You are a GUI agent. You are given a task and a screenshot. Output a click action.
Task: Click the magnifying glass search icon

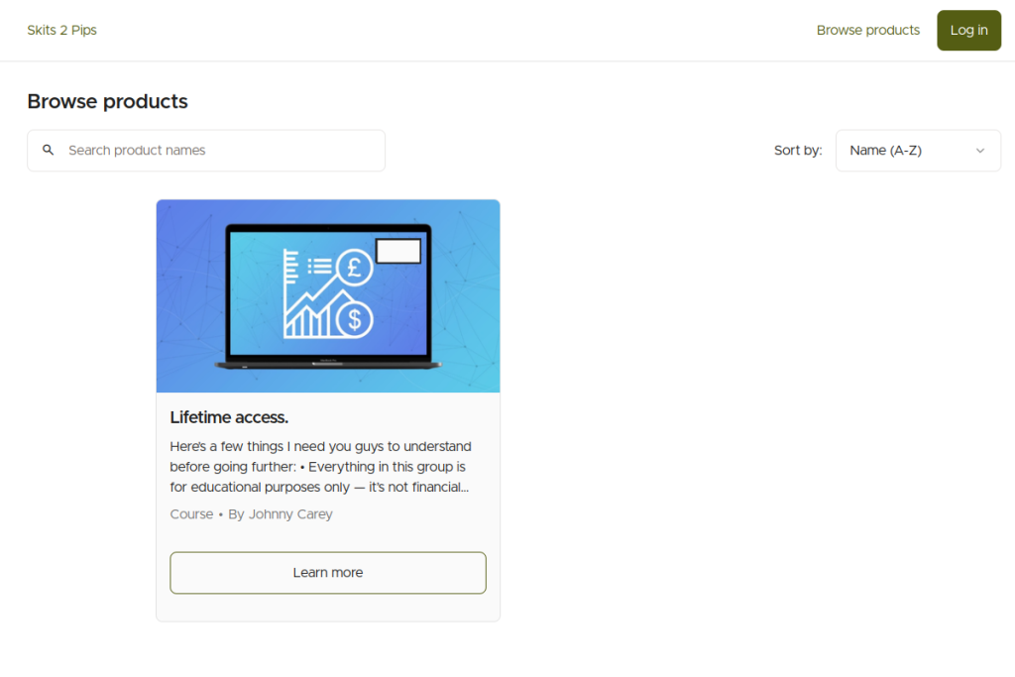click(48, 151)
